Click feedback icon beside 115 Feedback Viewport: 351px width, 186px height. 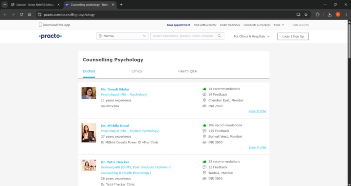click(204, 131)
